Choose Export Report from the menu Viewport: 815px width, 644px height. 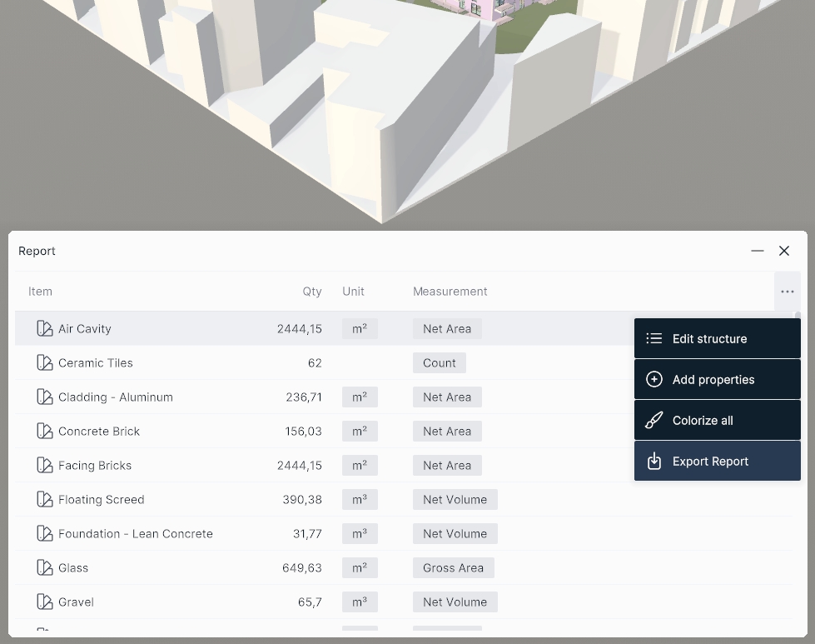point(718,461)
